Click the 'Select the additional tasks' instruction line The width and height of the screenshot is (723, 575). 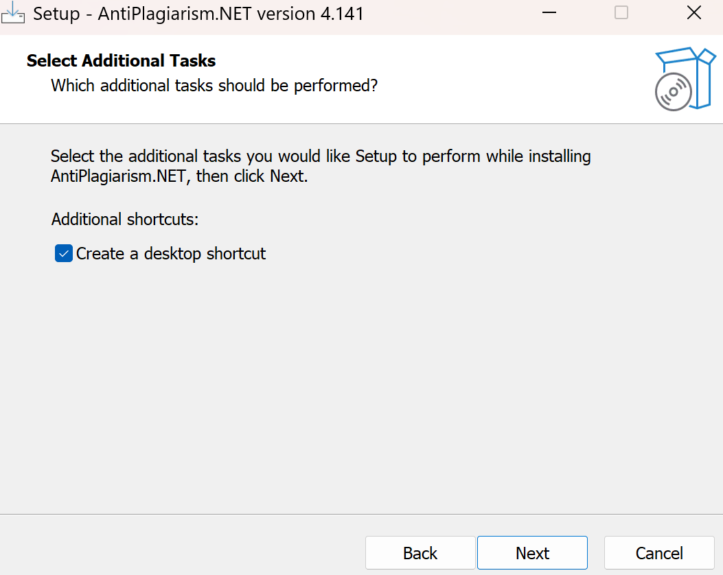[321, 156]
